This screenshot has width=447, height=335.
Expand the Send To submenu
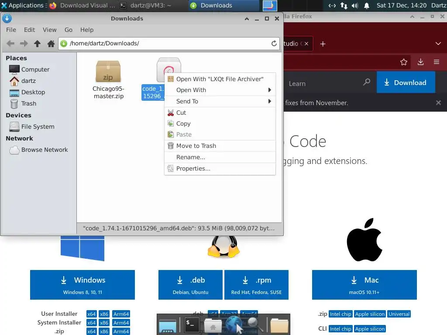(220, 101)
